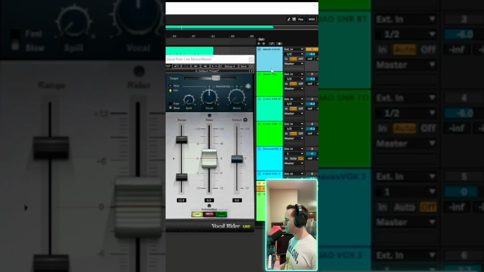This screenshot has width=484, height=272.
Task: Collapse the waves snare track
Action: [259, 49]
